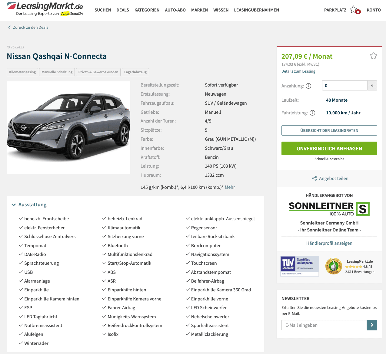Click the 2.611 Bewertungen text

pyautogui.click(x=360, y=272)
